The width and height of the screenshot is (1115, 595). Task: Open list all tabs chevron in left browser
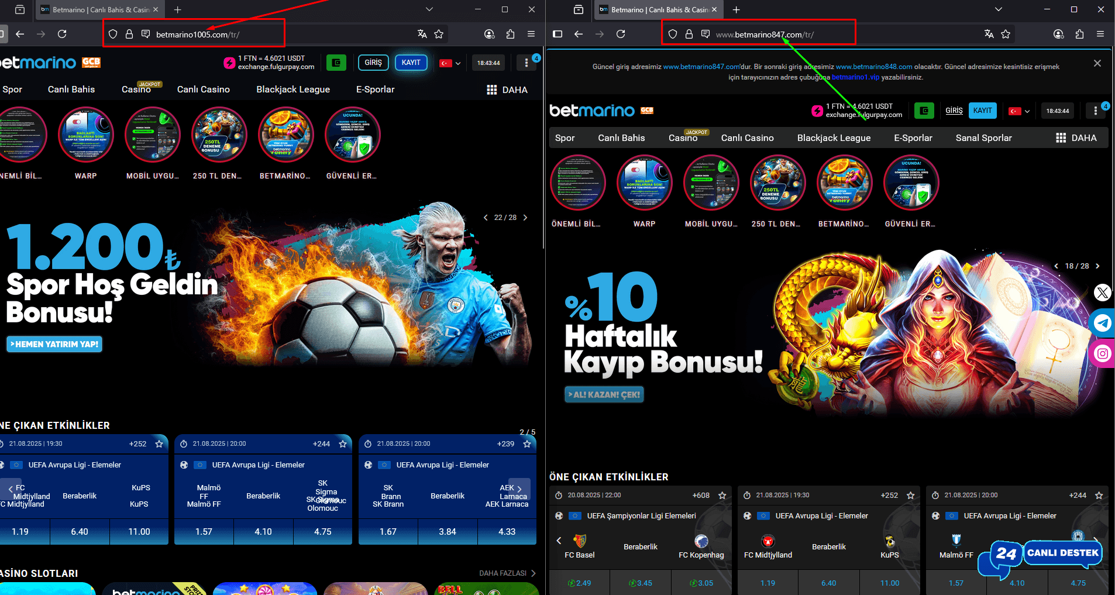429,9
